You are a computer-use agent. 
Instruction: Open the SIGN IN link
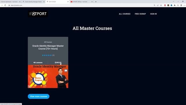[x=153, y=14]
